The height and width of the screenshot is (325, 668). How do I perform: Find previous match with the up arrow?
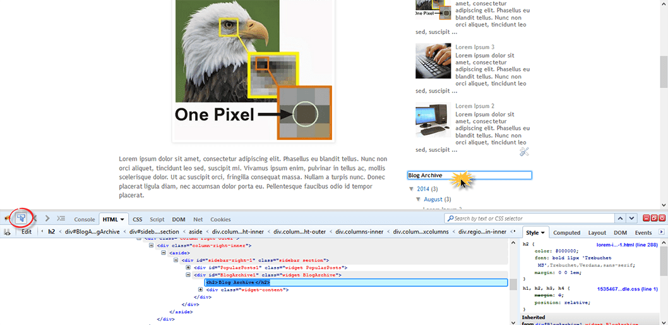pyautogui.click(x=620, y=219)
